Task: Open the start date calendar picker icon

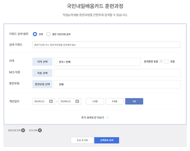Action: (x=51, y=101)
